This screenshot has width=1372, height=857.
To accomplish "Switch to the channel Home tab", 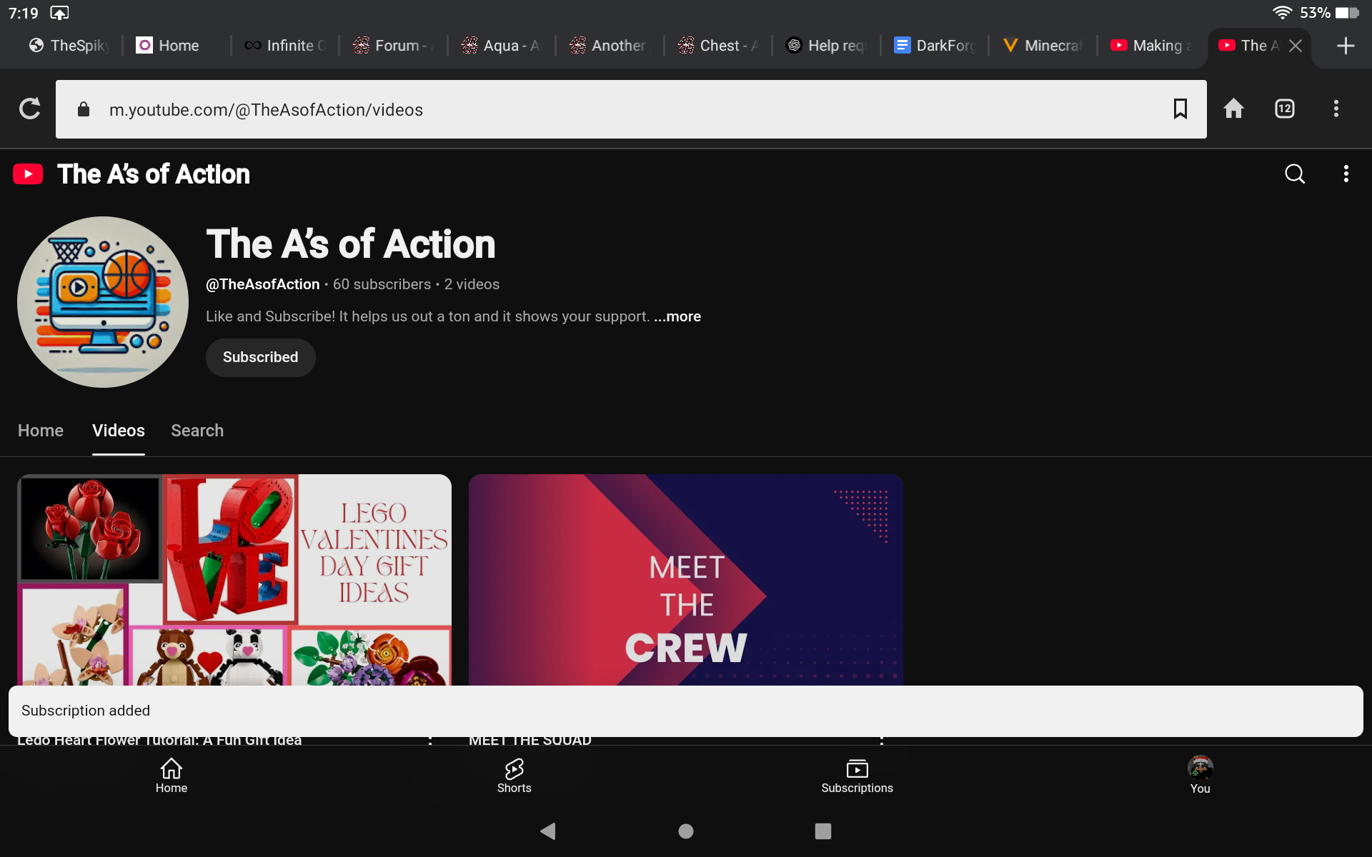I will point(41,431).
